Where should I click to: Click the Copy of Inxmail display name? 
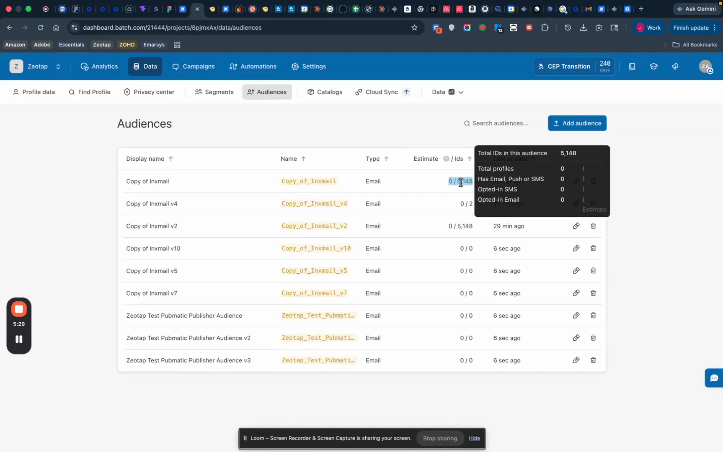click(147, 181)
